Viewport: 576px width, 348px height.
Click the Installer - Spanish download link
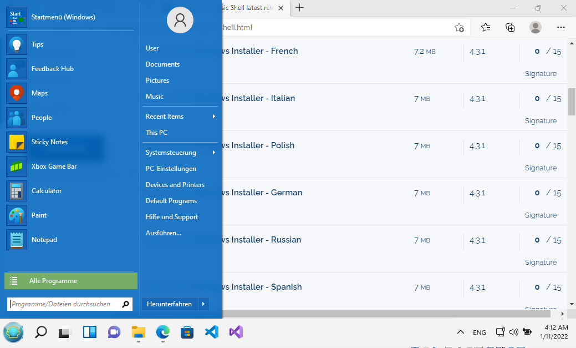(x=262, y=286)
